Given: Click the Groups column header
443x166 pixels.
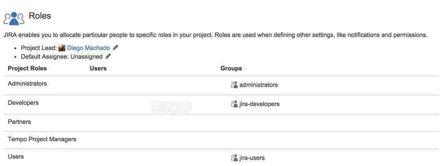Looking at the screenshot, I should 231,68.
